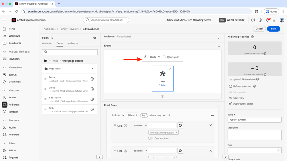This screenshot has height=161, width=287.
Task: Click the Description text area
Action: 254,135
